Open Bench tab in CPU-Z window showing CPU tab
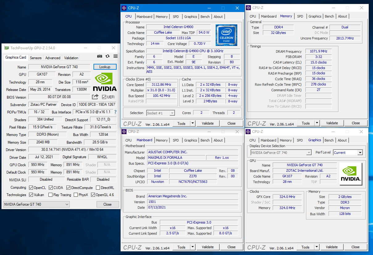373x255 pixels. click(x=205, y=17)
